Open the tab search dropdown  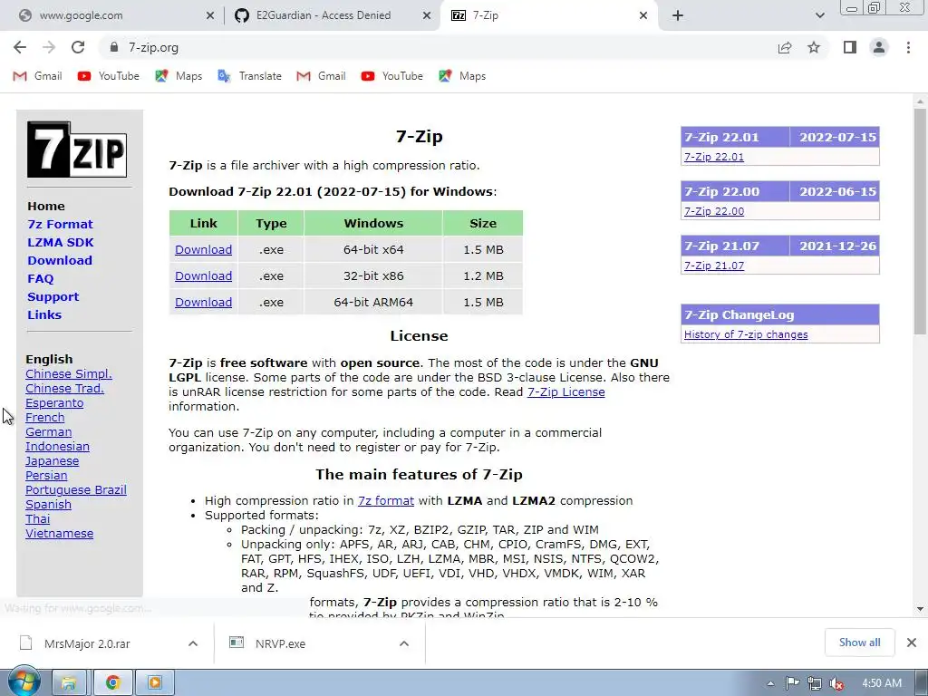tap(819, 15)
